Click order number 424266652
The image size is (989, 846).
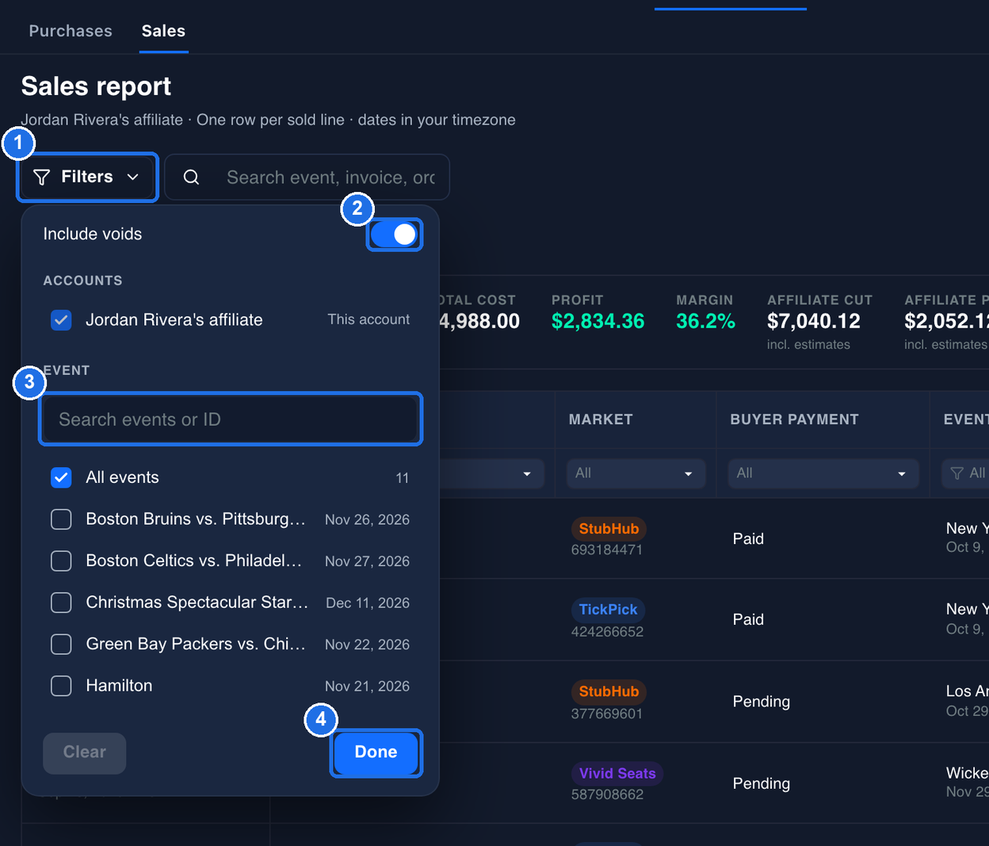click(607, 632)
